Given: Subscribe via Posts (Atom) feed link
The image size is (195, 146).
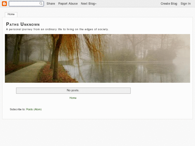Looking at the screenshot, I should 34,109.
